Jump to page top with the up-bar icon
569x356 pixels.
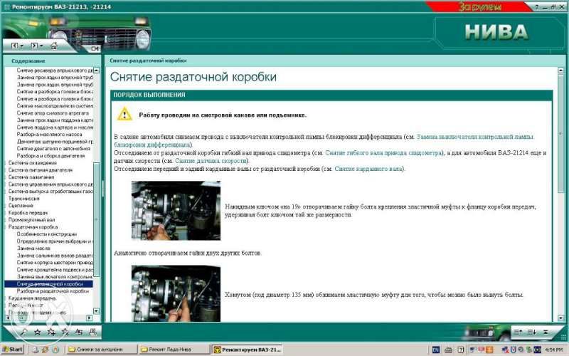click(x=546, y=332)
